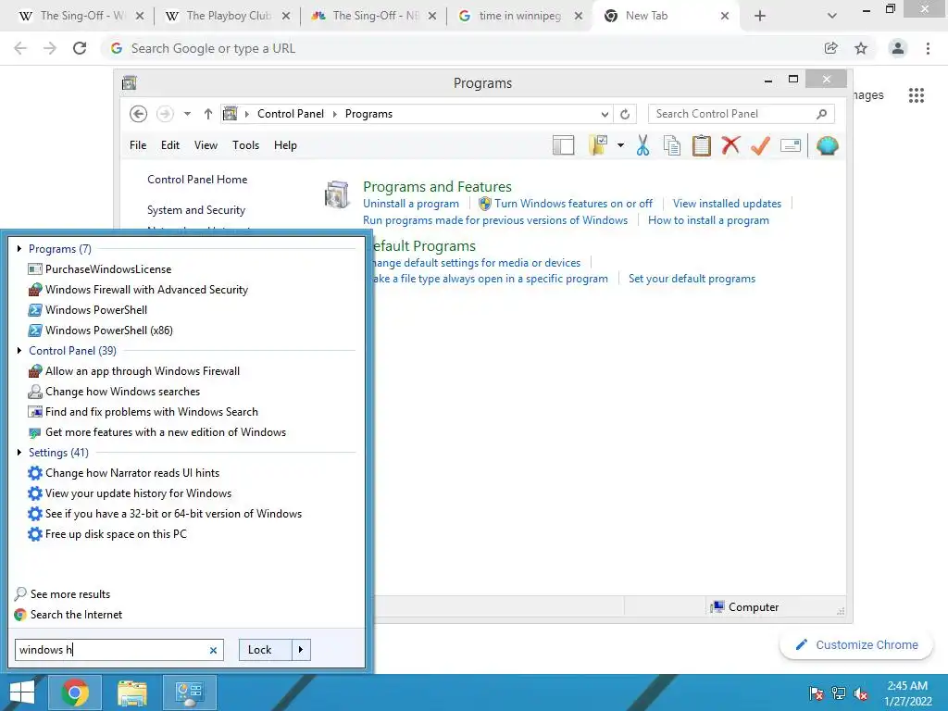The image size is (948, 711).
Task: Click the blue shell icon in toolbar
Action: pyautogui.click(x=827, y=145)
